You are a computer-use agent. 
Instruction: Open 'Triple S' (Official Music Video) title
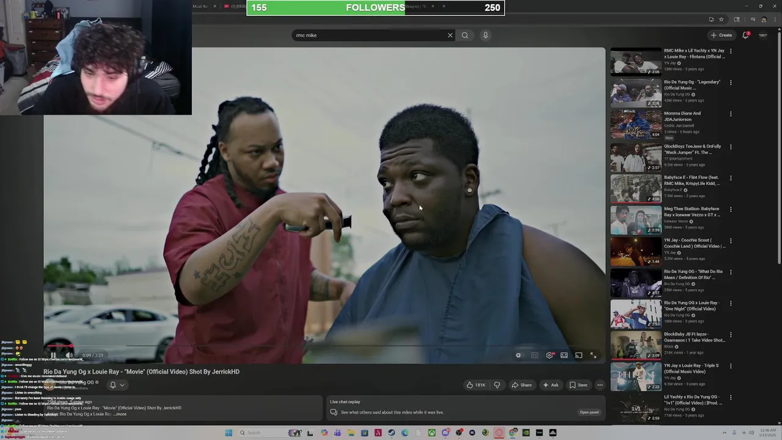691,369
